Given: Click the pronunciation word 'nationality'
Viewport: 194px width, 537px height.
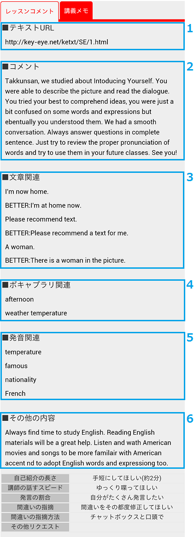Looking at the screenshot, I should (x=21, y=380).
